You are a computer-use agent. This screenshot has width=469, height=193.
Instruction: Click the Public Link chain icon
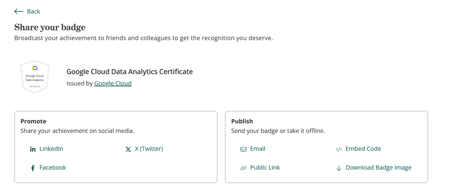pos(243,168)
